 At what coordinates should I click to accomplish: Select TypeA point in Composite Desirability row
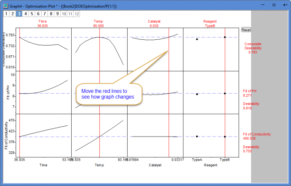(x=197, y=39)
